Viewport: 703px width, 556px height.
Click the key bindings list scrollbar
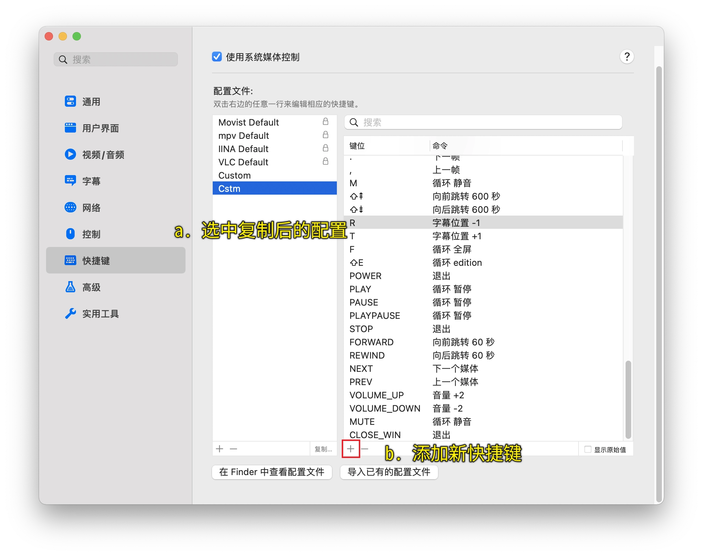[x=628, y=399]
